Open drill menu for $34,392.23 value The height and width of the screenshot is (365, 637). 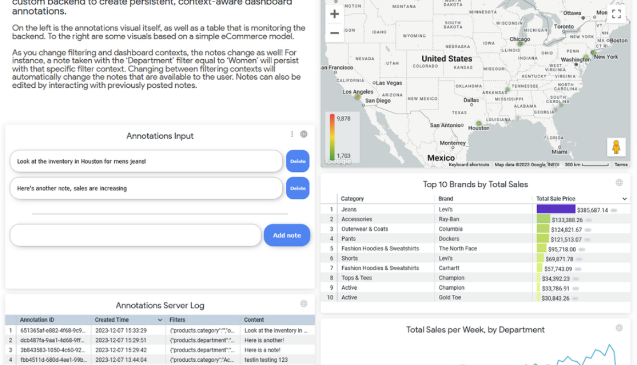pos(575,278)
